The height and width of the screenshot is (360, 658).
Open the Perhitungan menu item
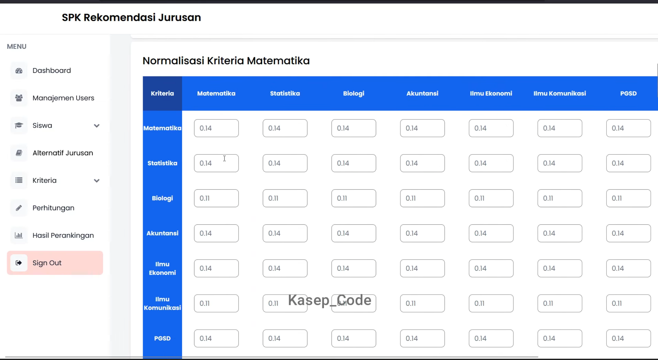coord(55,208)
